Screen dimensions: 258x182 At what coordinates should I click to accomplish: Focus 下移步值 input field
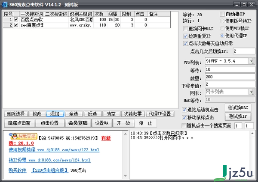coord(230,84)
